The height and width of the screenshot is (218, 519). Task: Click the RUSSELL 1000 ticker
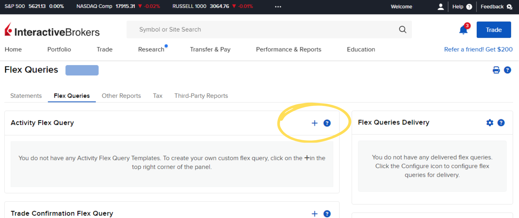pos(213,6)
